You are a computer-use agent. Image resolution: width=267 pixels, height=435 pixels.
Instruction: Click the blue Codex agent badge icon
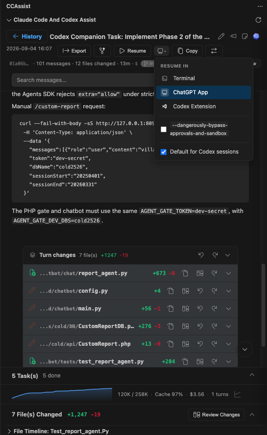point(256,36)
